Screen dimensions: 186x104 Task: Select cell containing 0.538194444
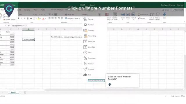point(28,39)
